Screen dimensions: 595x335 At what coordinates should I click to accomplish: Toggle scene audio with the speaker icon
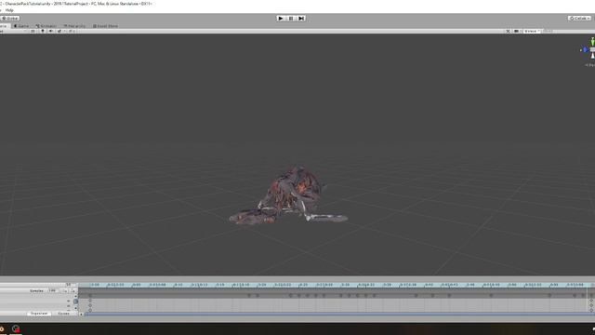pyautogui.click(x=51, y=31)
